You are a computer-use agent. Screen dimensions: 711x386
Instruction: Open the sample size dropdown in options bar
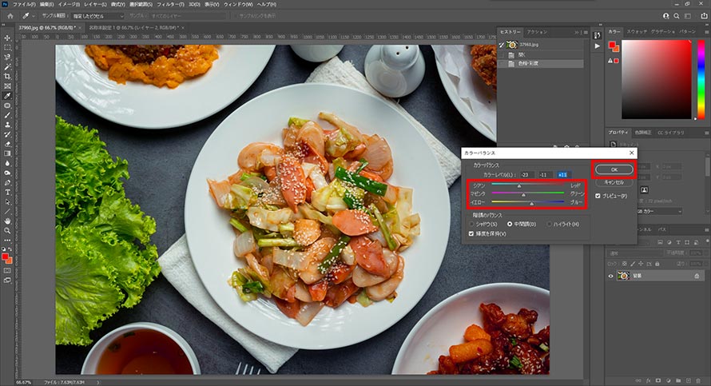tap(97, 16)
